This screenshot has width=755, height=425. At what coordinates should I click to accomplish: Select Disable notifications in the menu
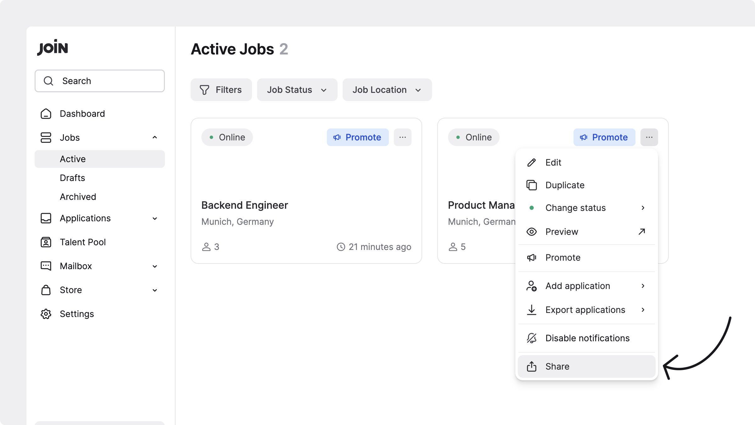587,338
